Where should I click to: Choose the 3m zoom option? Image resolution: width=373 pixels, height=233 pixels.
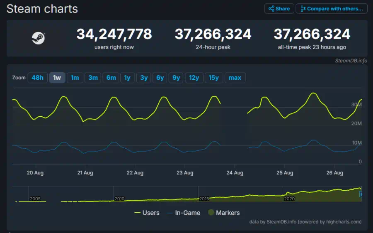coord(93,78)
